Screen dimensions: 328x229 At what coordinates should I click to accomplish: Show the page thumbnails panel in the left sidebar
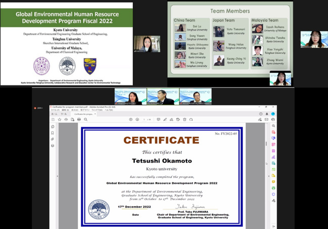(x=53, y=127)
